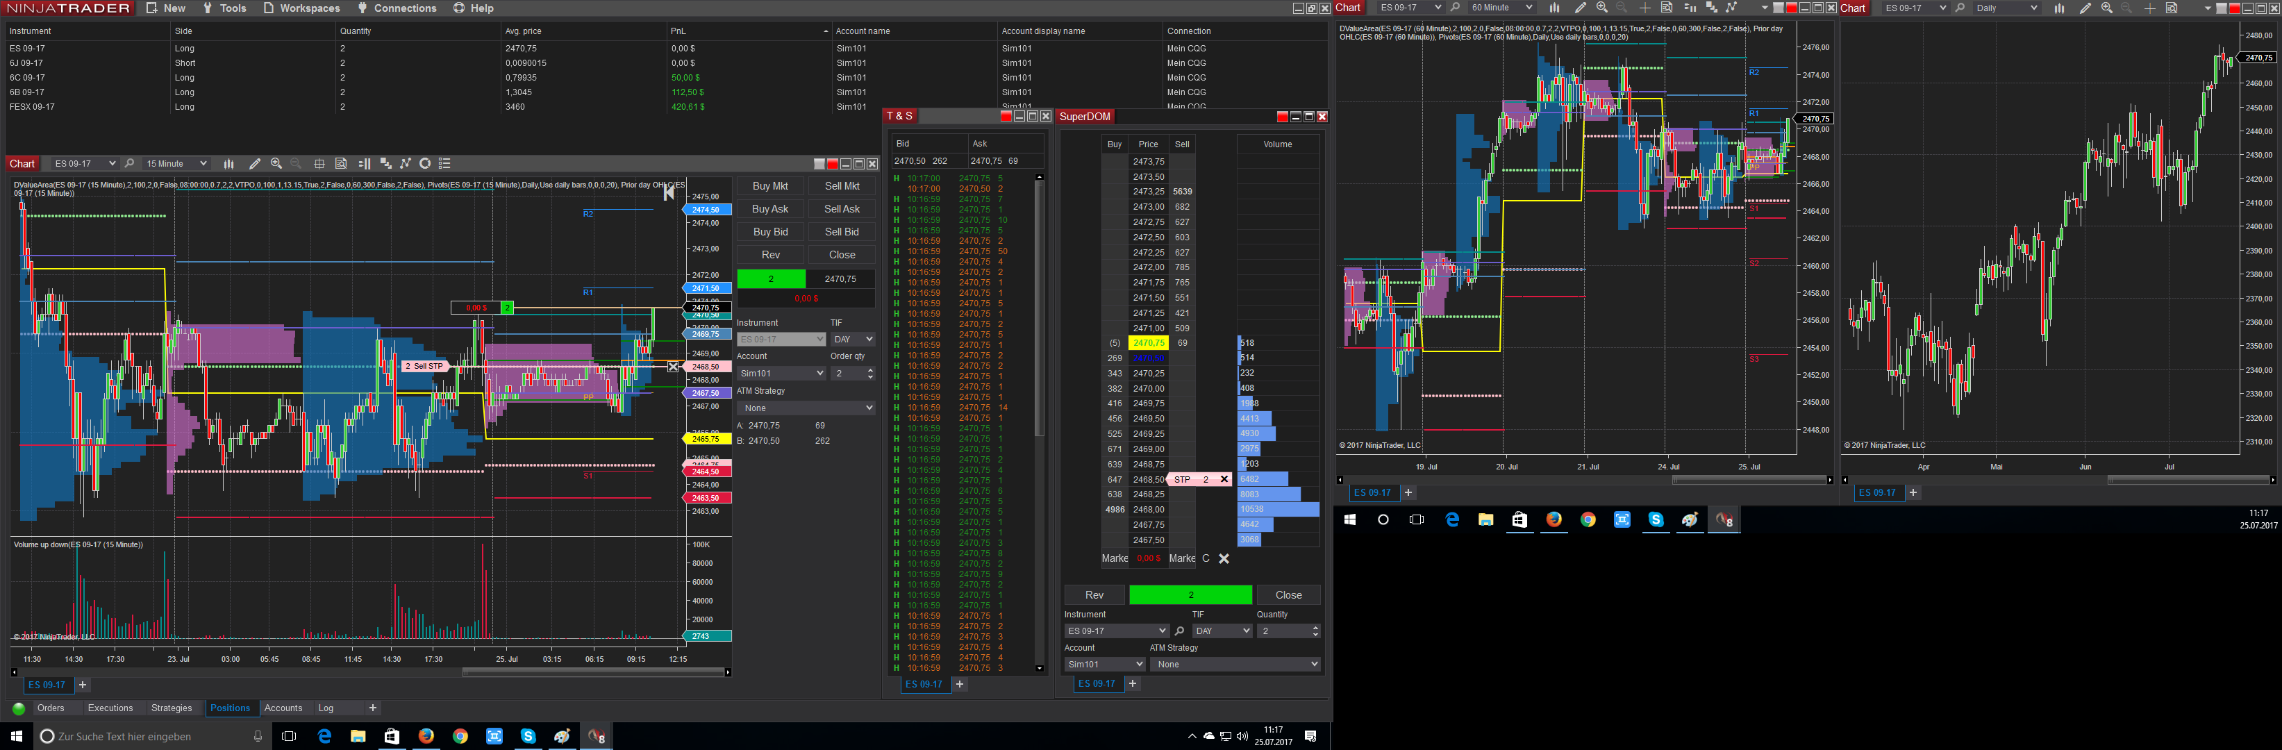
Task: Click Buy Ask in Chart Trader
Action: [770, 209]
